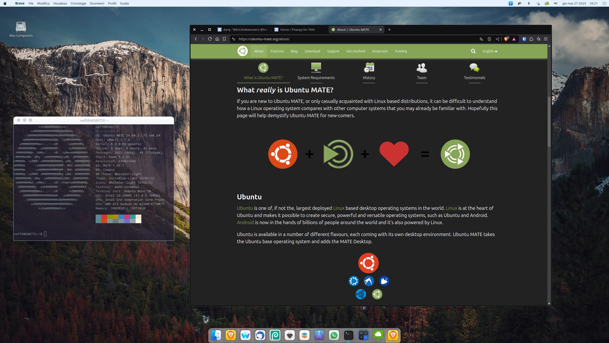The height and width of the screenshot is (343, 609).
Task: Go back using the browser back arrow
Action: [x=196, y=39]
